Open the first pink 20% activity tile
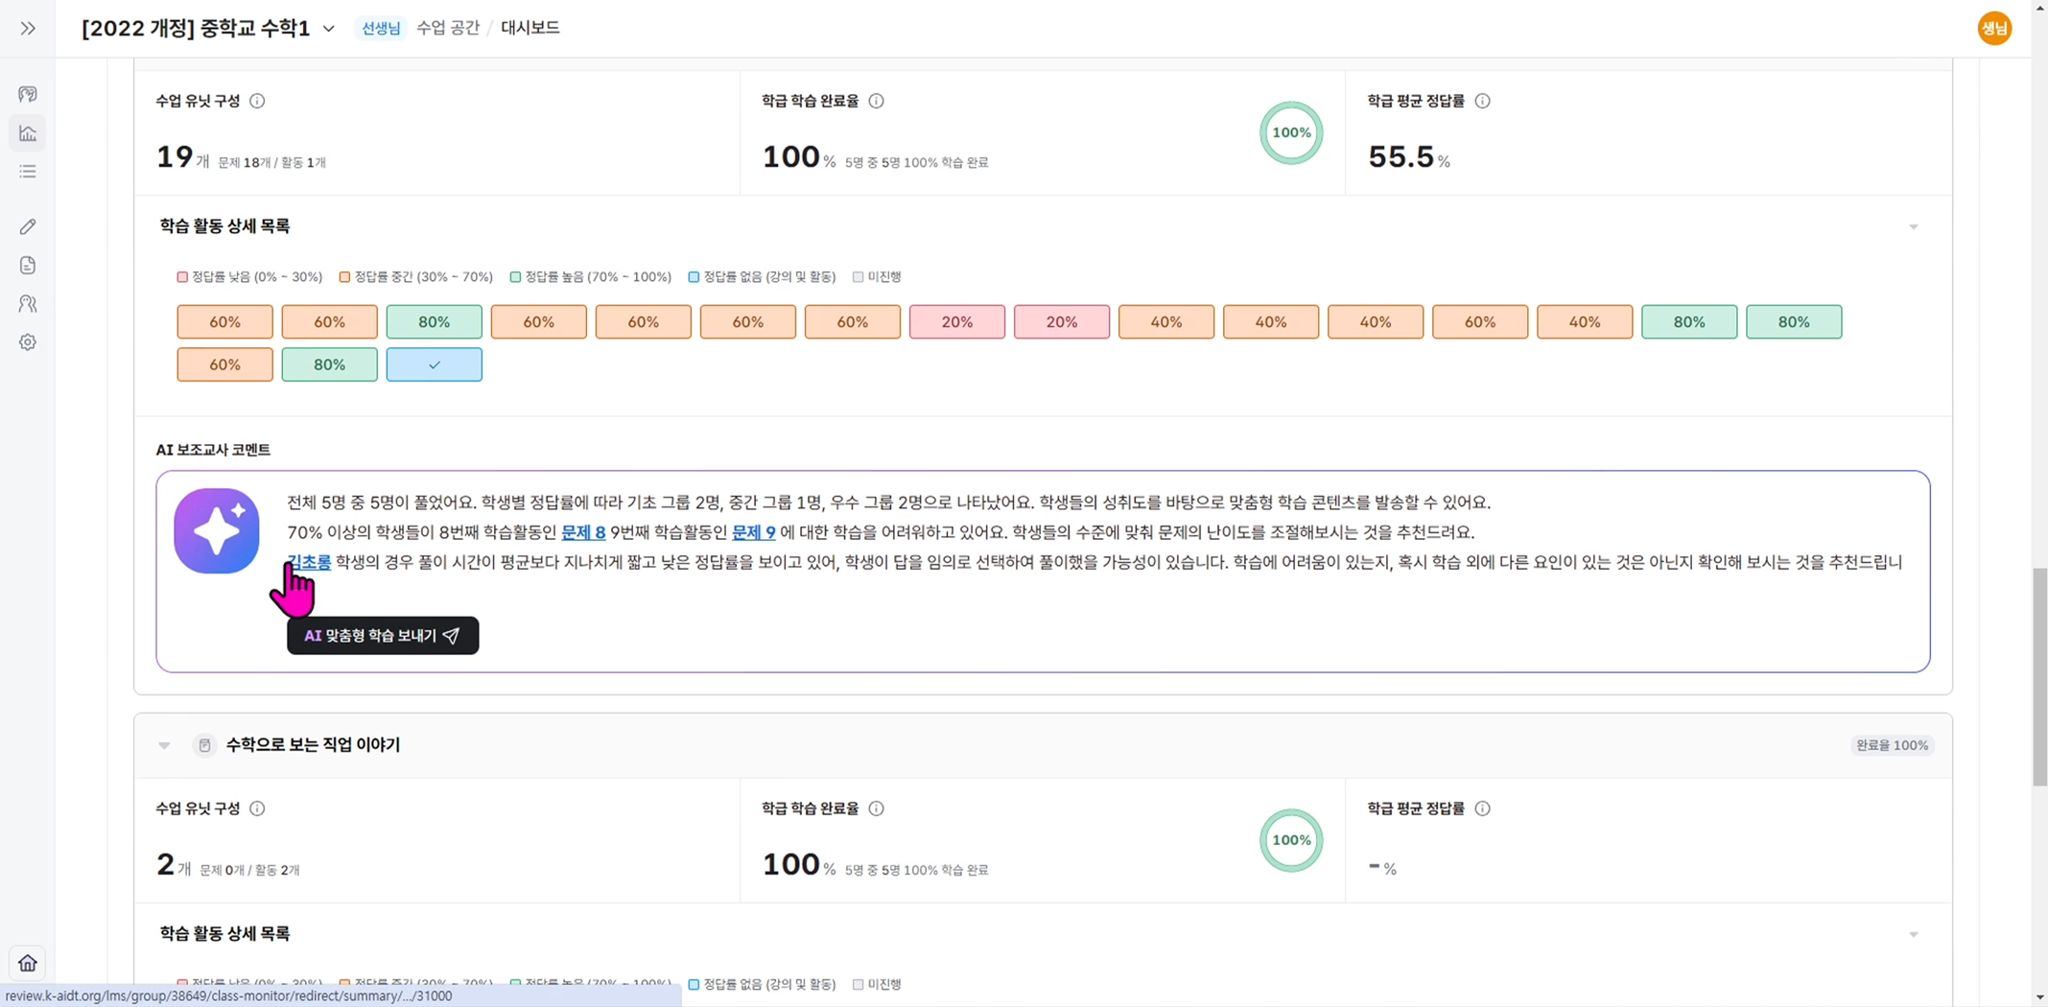Image resolution: width=2048 pixels, height=1007 pixels. tap(957, 322)
